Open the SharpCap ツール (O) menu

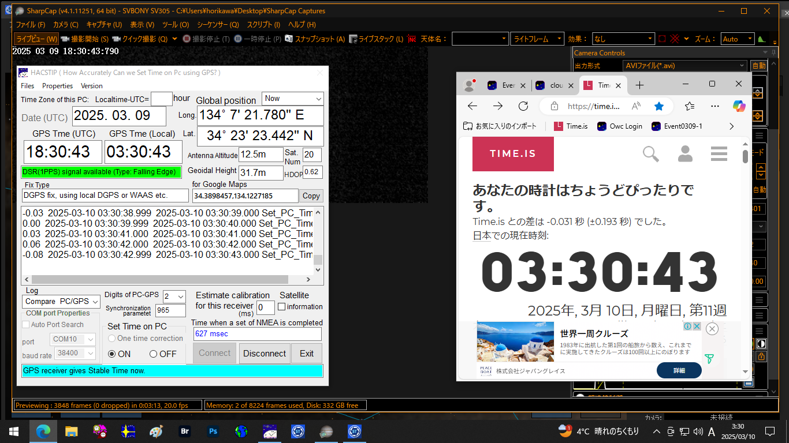[175, 25]
